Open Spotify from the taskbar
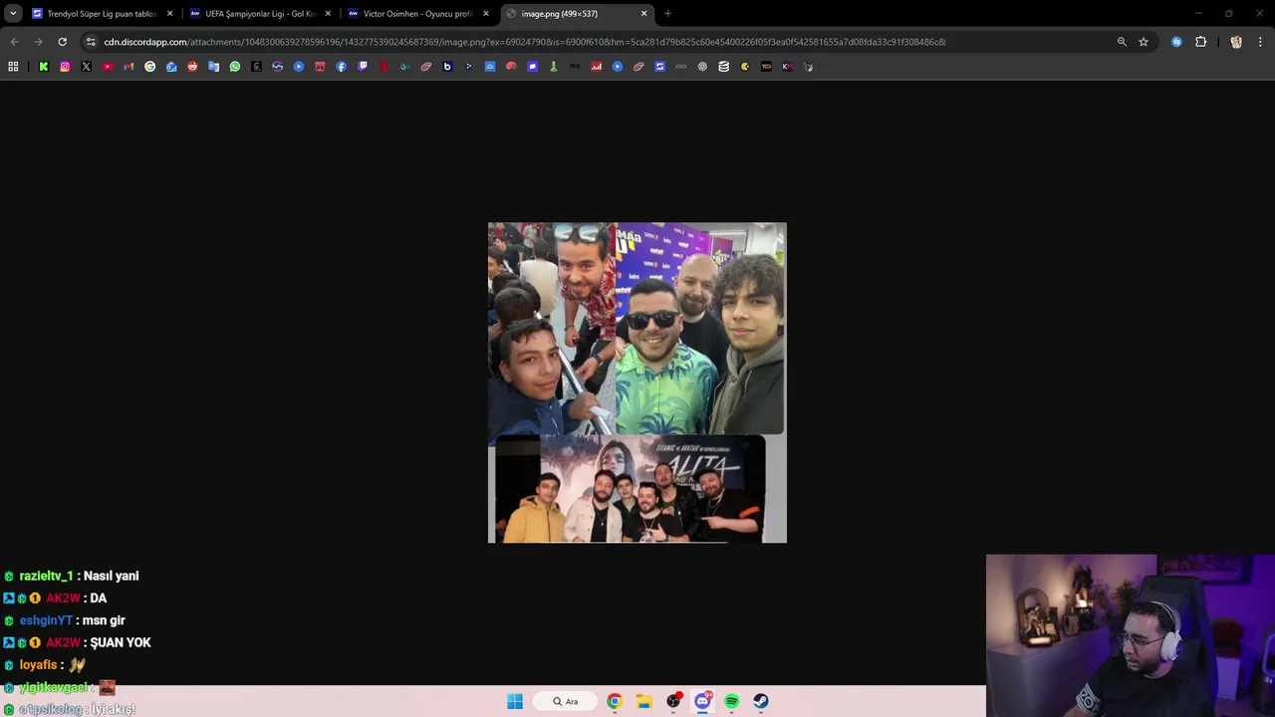Viewport: 1275px width, 717px height. 732,701
